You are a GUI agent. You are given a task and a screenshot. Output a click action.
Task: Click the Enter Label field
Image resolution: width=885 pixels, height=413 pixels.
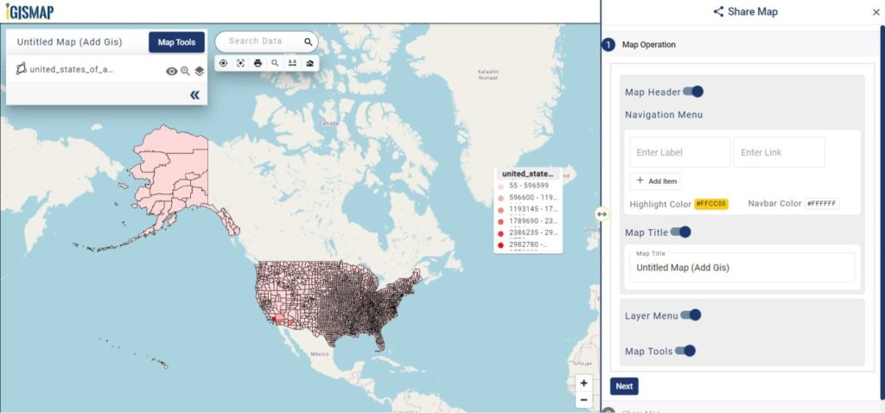[680, 152]
